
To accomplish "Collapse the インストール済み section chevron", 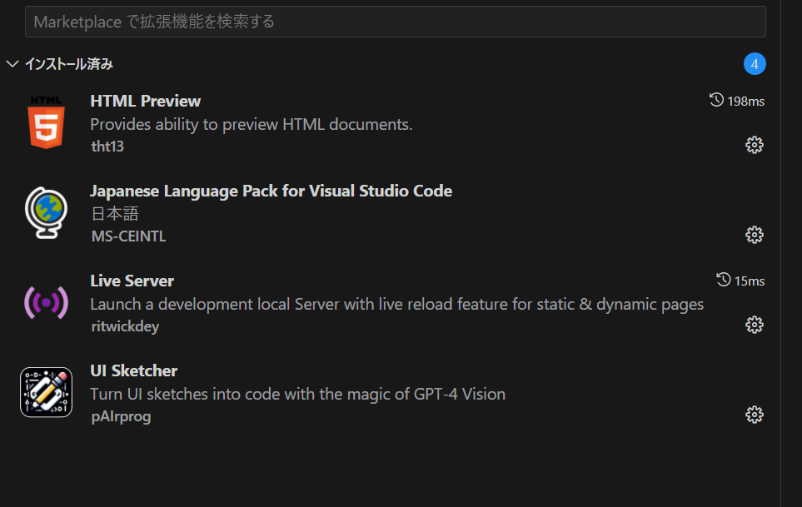I will point(12,64).
